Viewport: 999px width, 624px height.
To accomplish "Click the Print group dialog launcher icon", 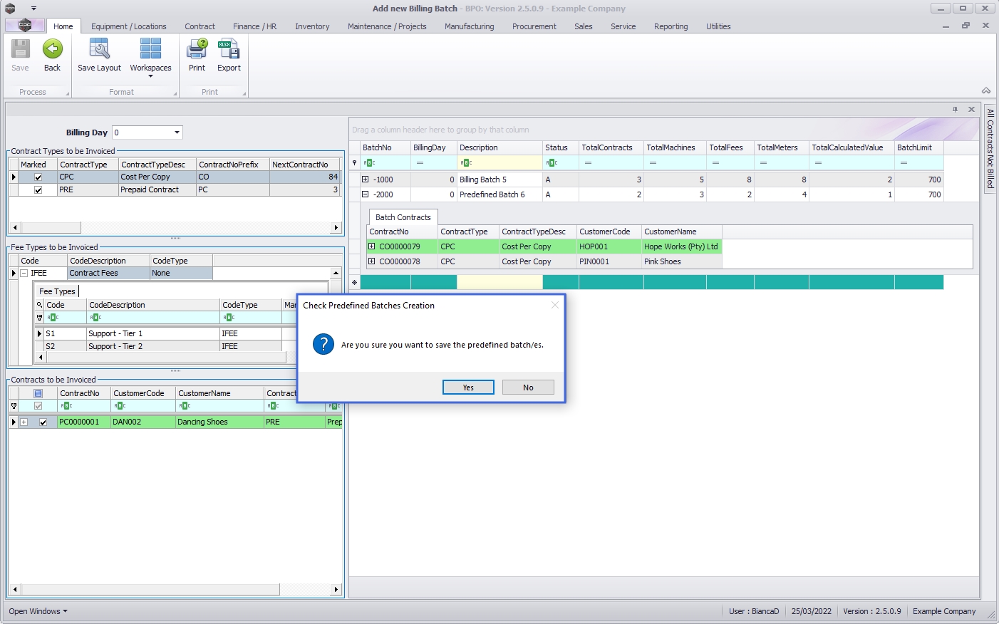I will point(244,93).
